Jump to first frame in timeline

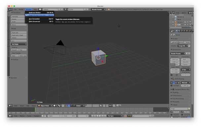point(92,116)
